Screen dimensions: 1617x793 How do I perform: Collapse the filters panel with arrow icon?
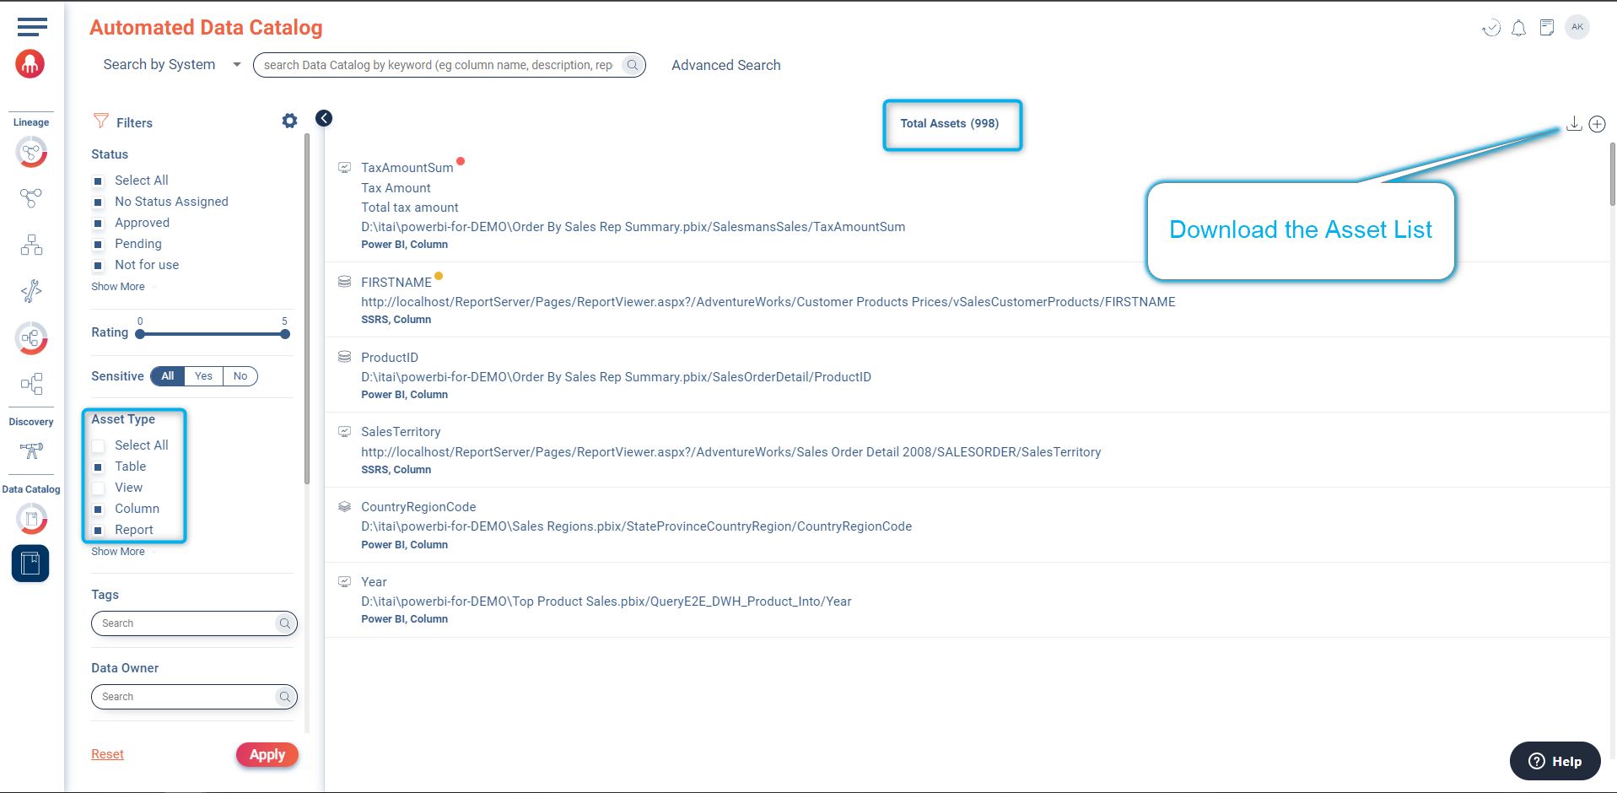click(324, 118)
